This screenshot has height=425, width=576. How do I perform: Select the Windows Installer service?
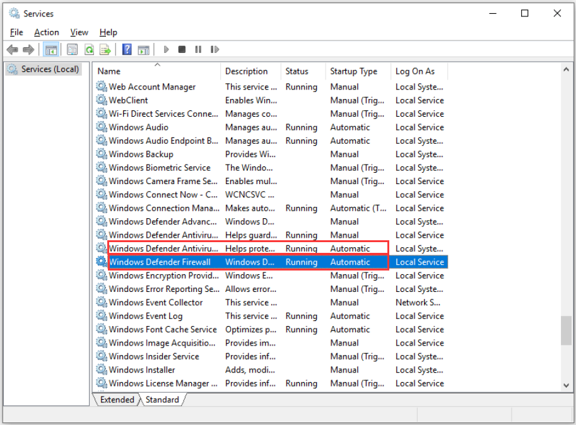coord(271,370)
